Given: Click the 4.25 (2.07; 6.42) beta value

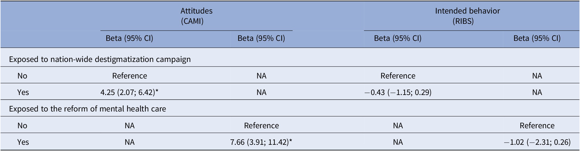Looking at the screenshot, I should click(x=129, y=92).
